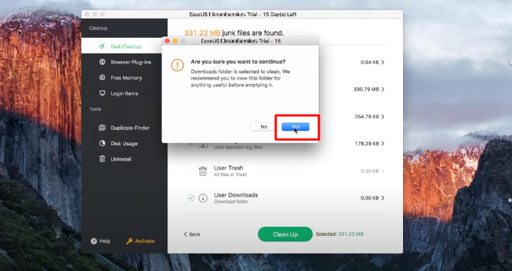The height and width of the screenshot is (271, 512).
Task: Open Login Items via its monitor icon
Action: tap(102, 93)
